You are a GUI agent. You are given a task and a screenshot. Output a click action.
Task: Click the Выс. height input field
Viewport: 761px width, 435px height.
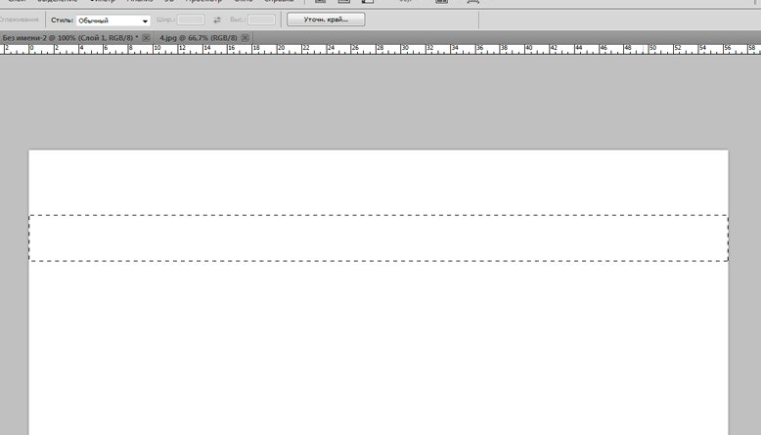click(261, 20)
